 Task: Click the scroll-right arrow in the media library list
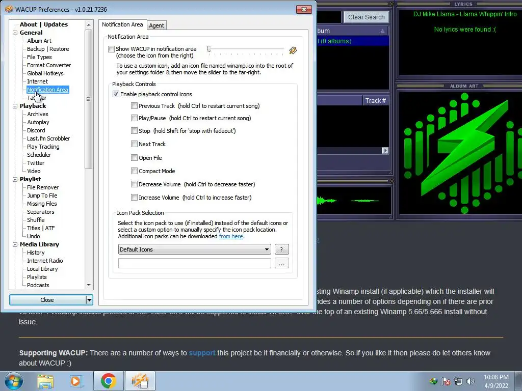[x=385, y=151]
